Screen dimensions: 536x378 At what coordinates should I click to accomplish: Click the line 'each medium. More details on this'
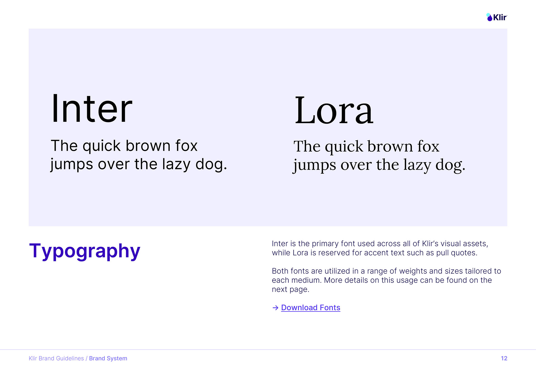[382, 280]
